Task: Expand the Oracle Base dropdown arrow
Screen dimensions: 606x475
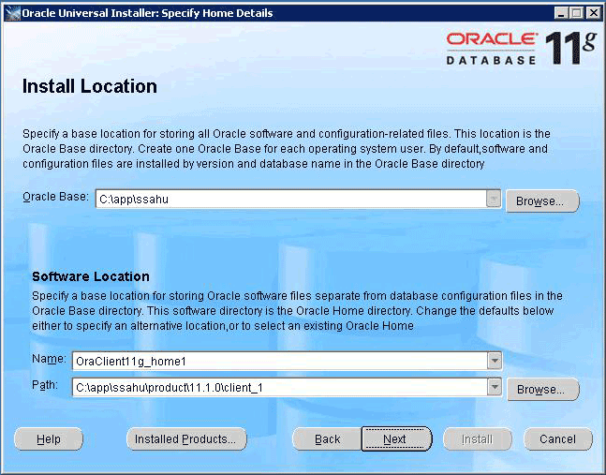Action: [494, 199]
